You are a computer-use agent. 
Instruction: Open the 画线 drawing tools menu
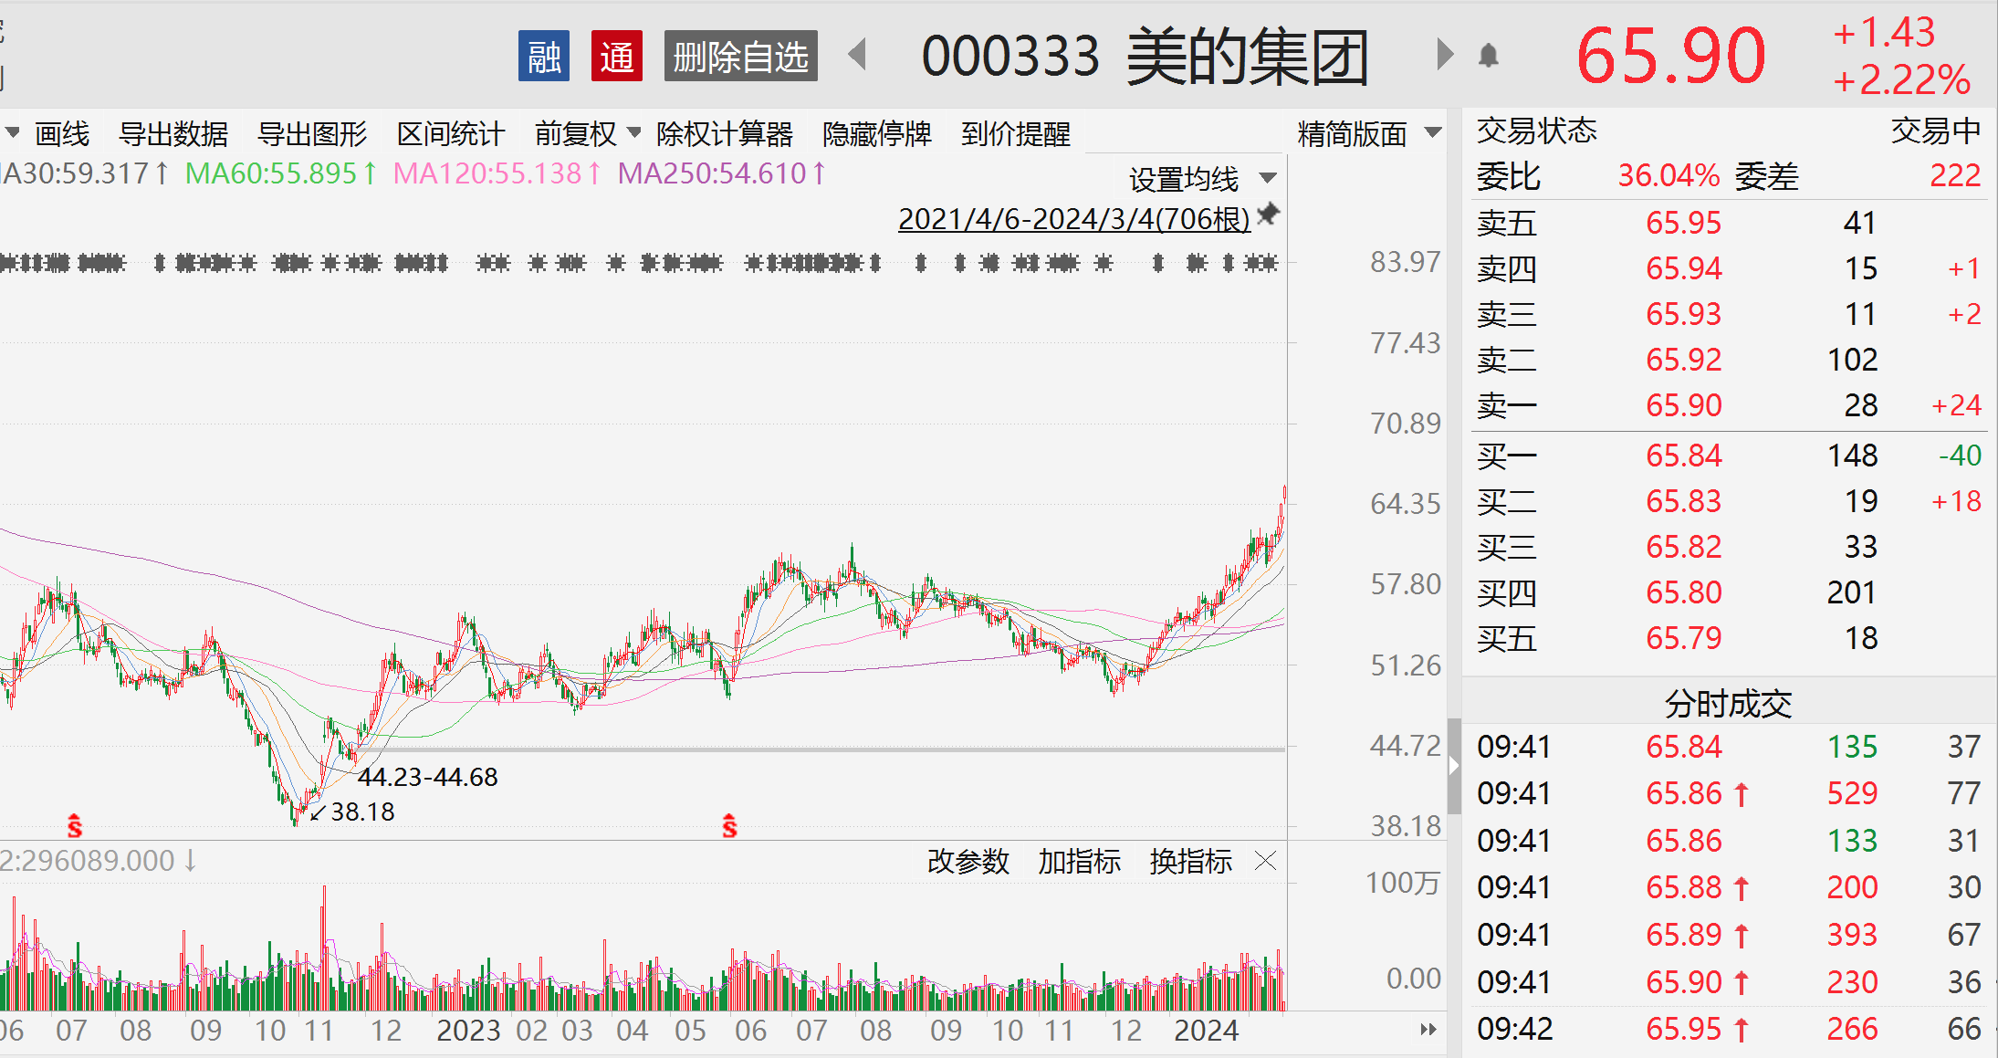point(61,134)
